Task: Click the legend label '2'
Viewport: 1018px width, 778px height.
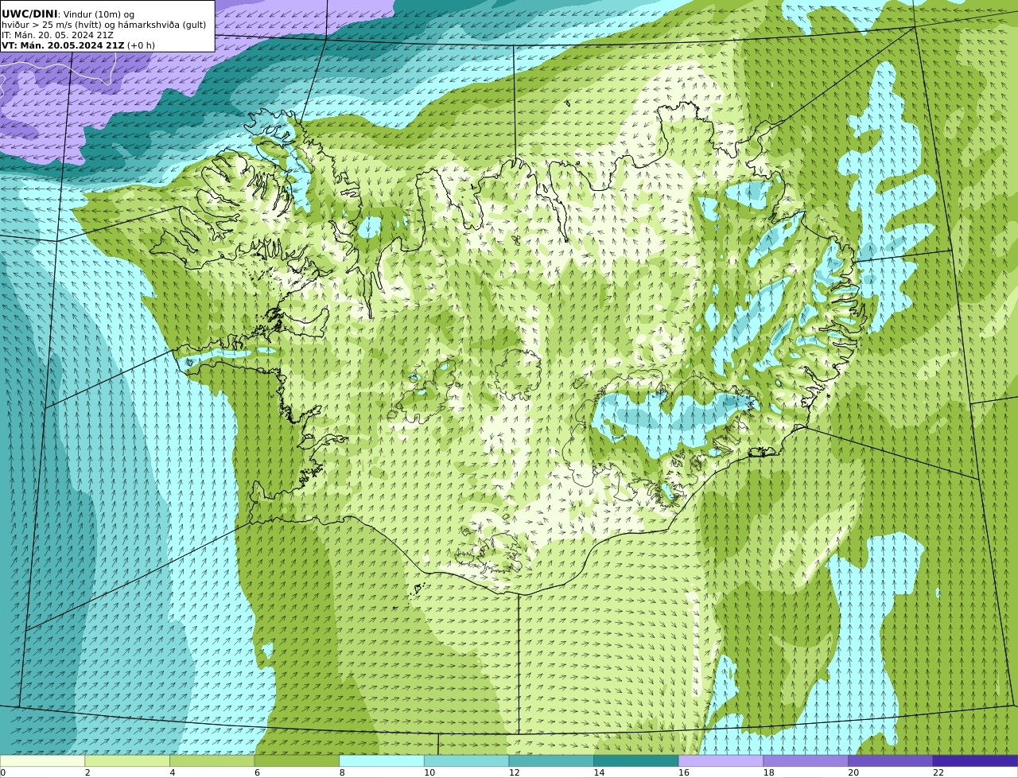Action: pyautogui.click(x=87, y=772)
